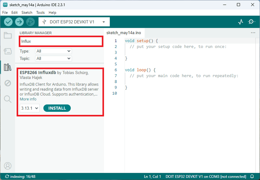The width and height of the screenshot is (260, 180).
Task: Click the Upload arrow icon
Action: pyautogui.click(x=19, y=22)
